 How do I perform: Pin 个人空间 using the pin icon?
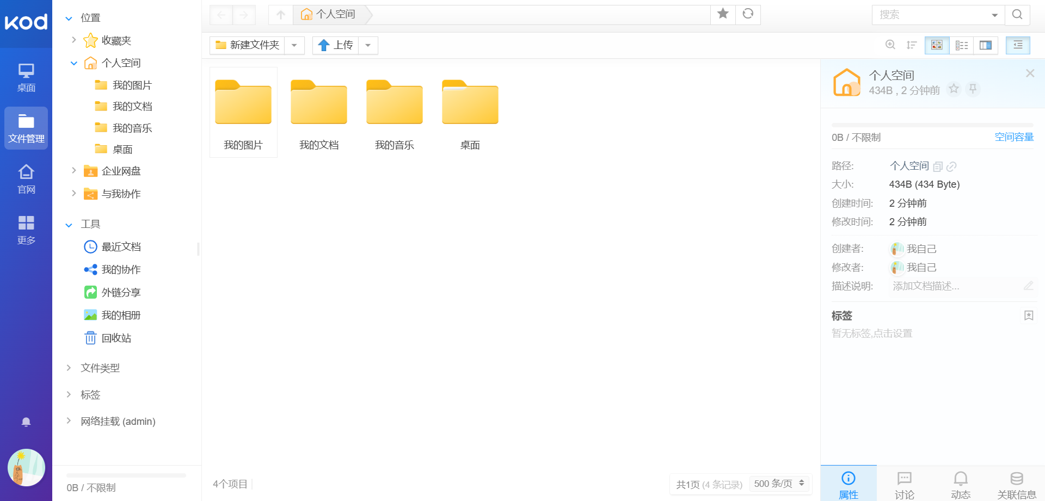point(973,89)
